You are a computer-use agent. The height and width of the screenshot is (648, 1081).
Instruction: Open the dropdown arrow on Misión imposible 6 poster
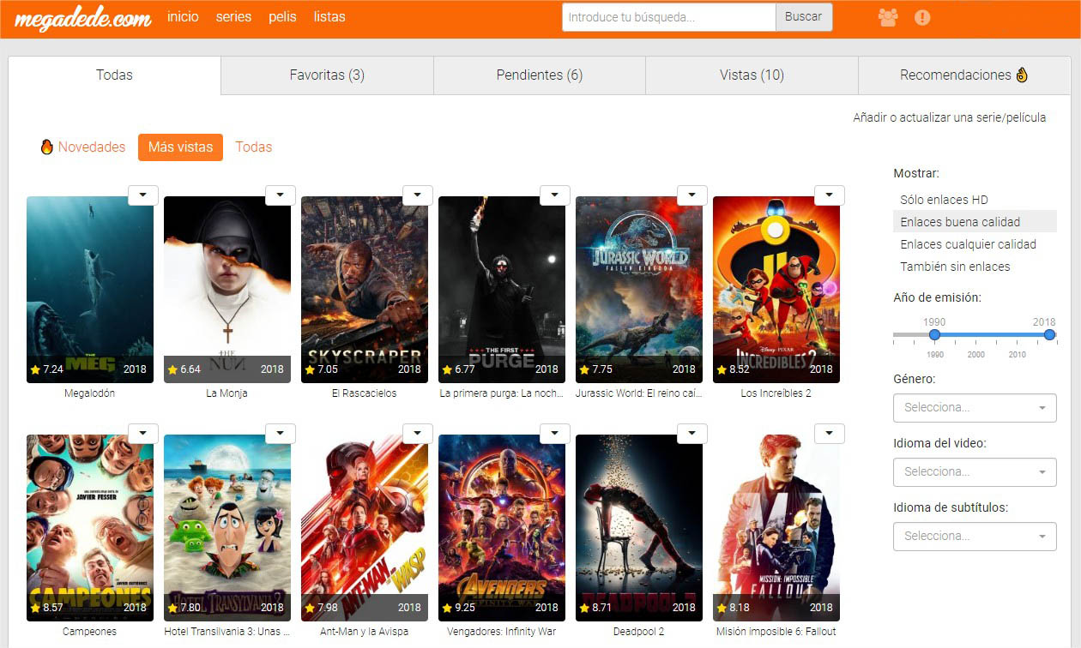830,434
